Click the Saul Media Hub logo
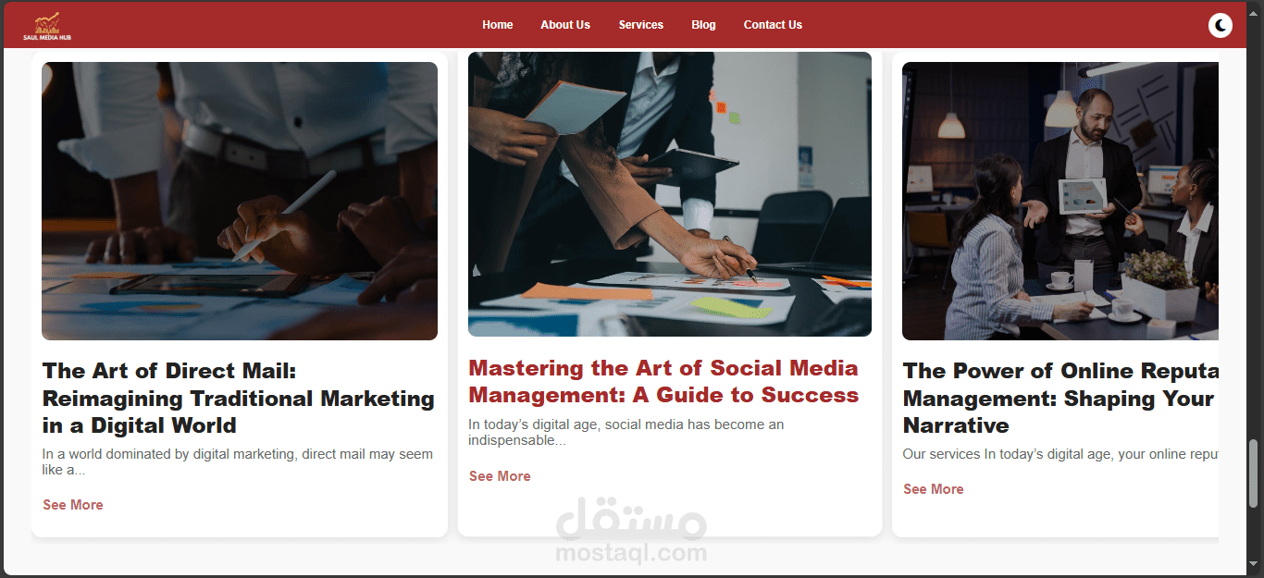Viewport: 1264px width, 578px height. (x=47, y=27)
